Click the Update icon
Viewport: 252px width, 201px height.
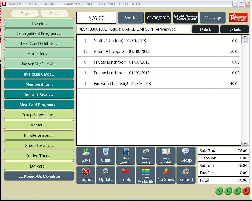[x=106, y=175]
